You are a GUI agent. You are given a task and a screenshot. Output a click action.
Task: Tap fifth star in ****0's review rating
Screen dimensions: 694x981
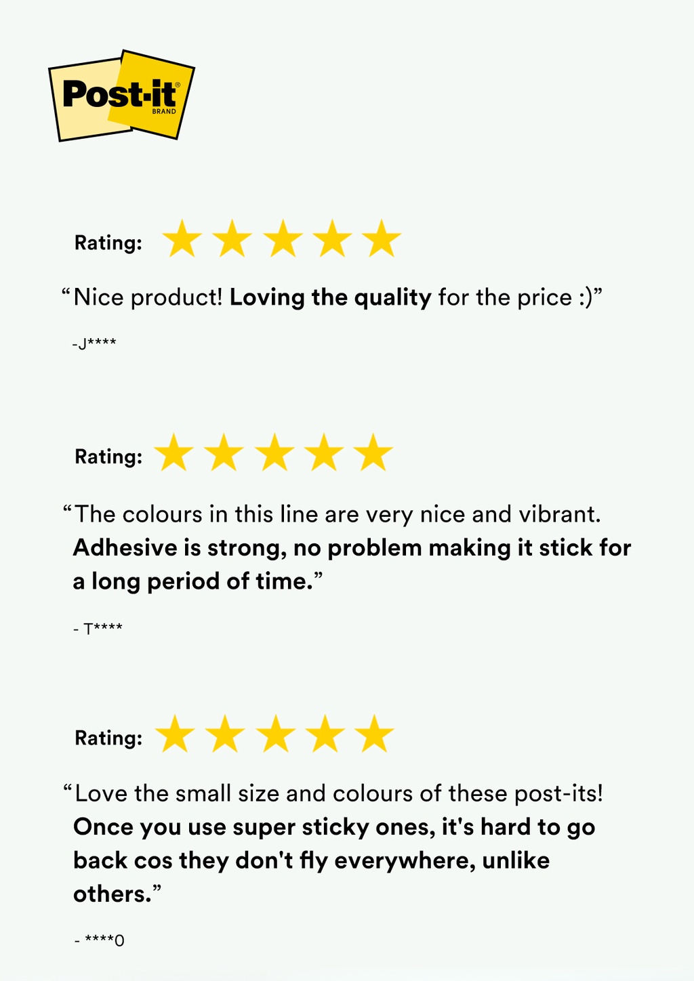374,734
